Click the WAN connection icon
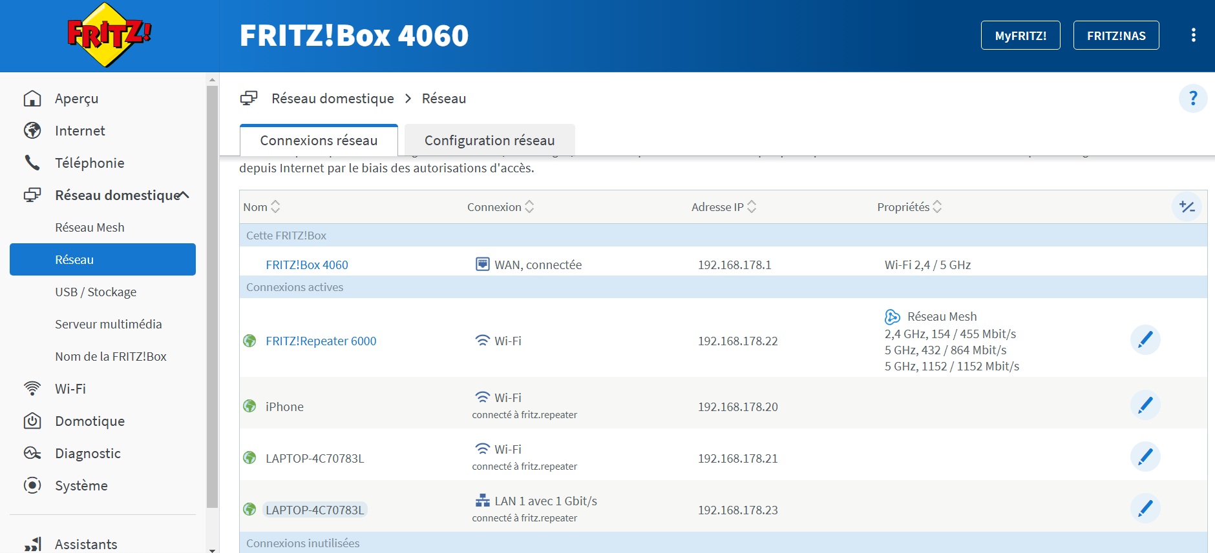Screen dimensions: 1215x553 tap(483, 264)
